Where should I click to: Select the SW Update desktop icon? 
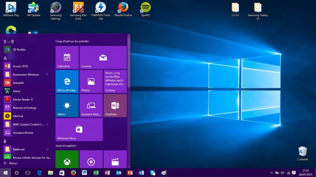34,9
